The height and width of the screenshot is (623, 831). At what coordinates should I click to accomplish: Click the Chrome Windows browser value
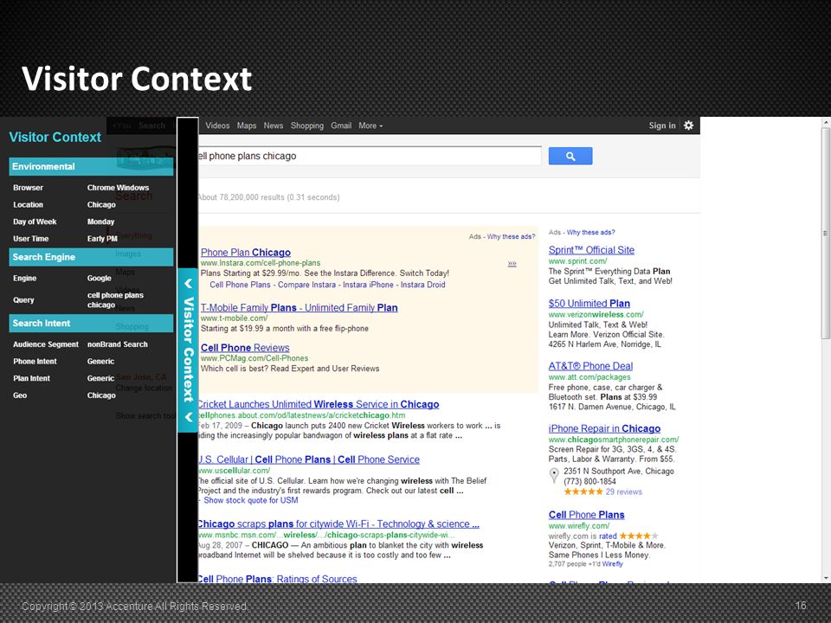coord(119,188)
